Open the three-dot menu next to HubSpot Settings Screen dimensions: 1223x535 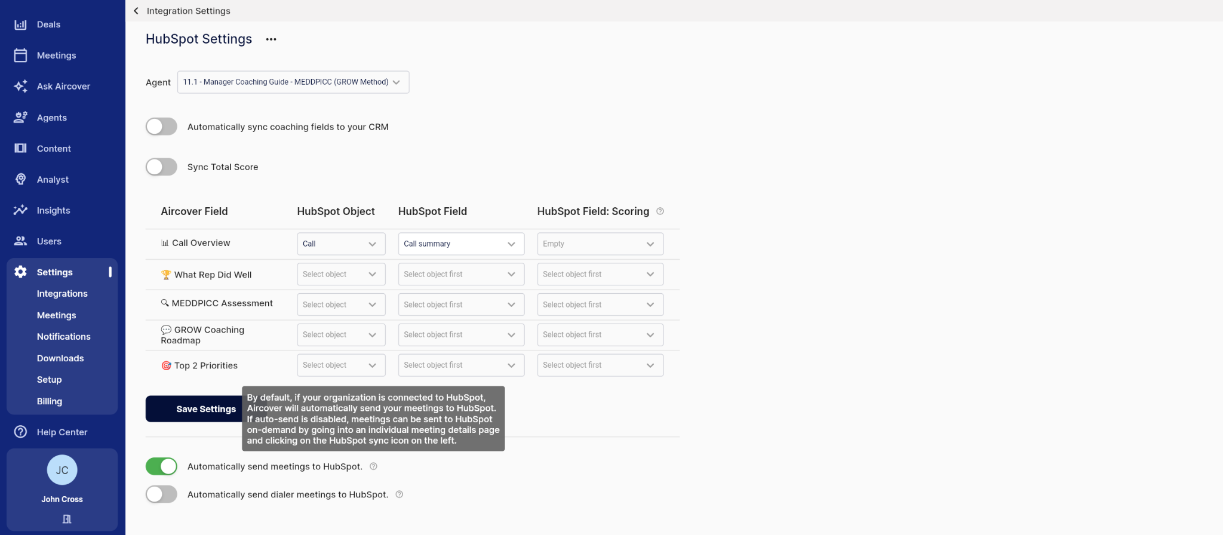tap(271, 39)
